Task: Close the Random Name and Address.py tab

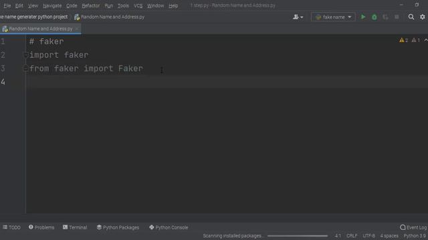Action: coord(77,29)
